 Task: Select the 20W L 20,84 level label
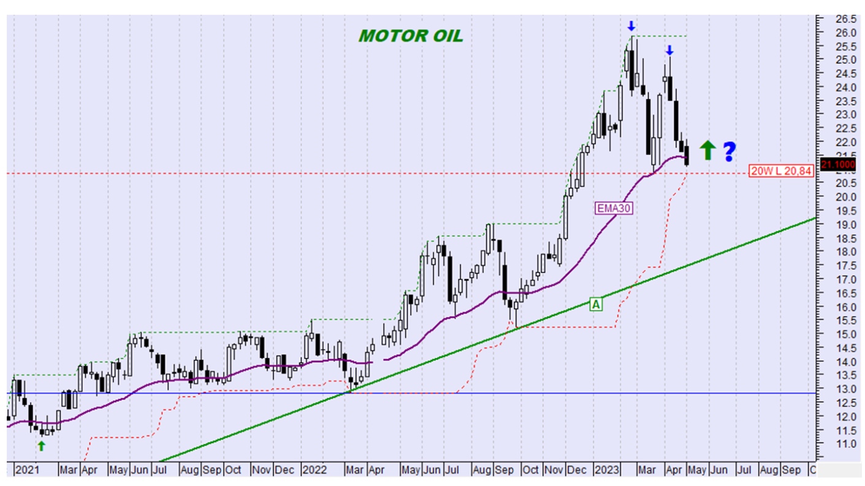point(782,171)
